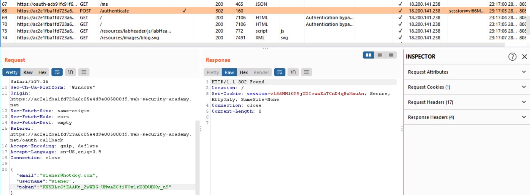The width and height of the screenshot is (530, 195).
Task: Switch Response view to Pretty
Action: 213,72
